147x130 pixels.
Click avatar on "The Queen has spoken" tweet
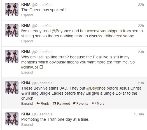(x=12, y=10)
